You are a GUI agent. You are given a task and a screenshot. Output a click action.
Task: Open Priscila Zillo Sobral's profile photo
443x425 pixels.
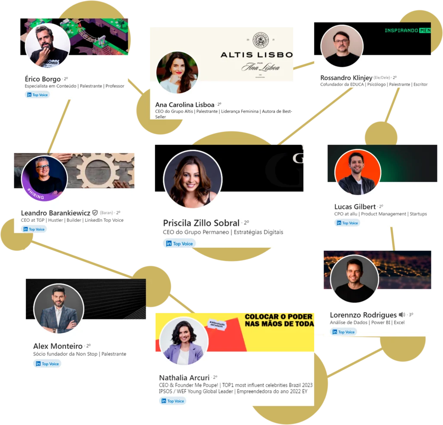coord(193,179)
